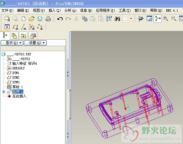Open the 分析(A) menu
This screenshot has width=183, height=144.
(70, 10)
